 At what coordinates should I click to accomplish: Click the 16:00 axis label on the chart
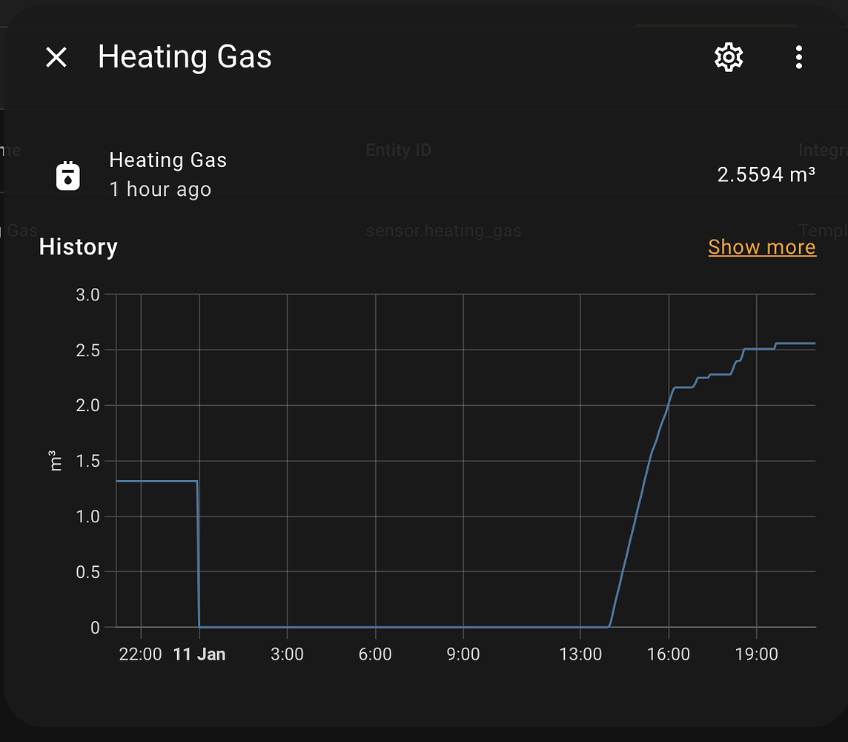(669, 654)
